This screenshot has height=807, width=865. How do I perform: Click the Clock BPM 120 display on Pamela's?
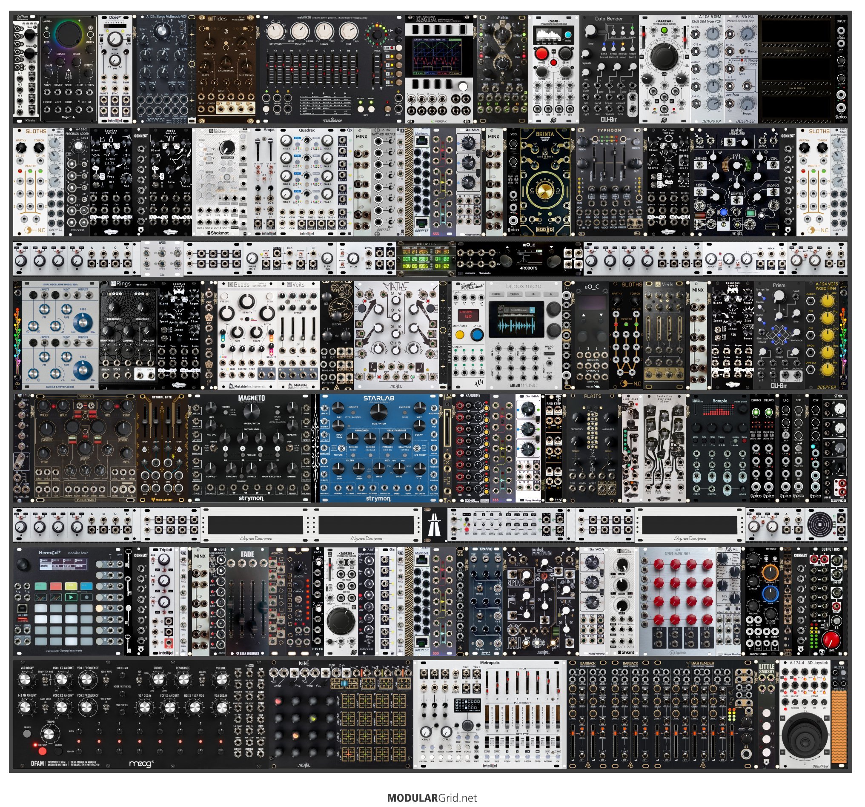pos(468,315)
